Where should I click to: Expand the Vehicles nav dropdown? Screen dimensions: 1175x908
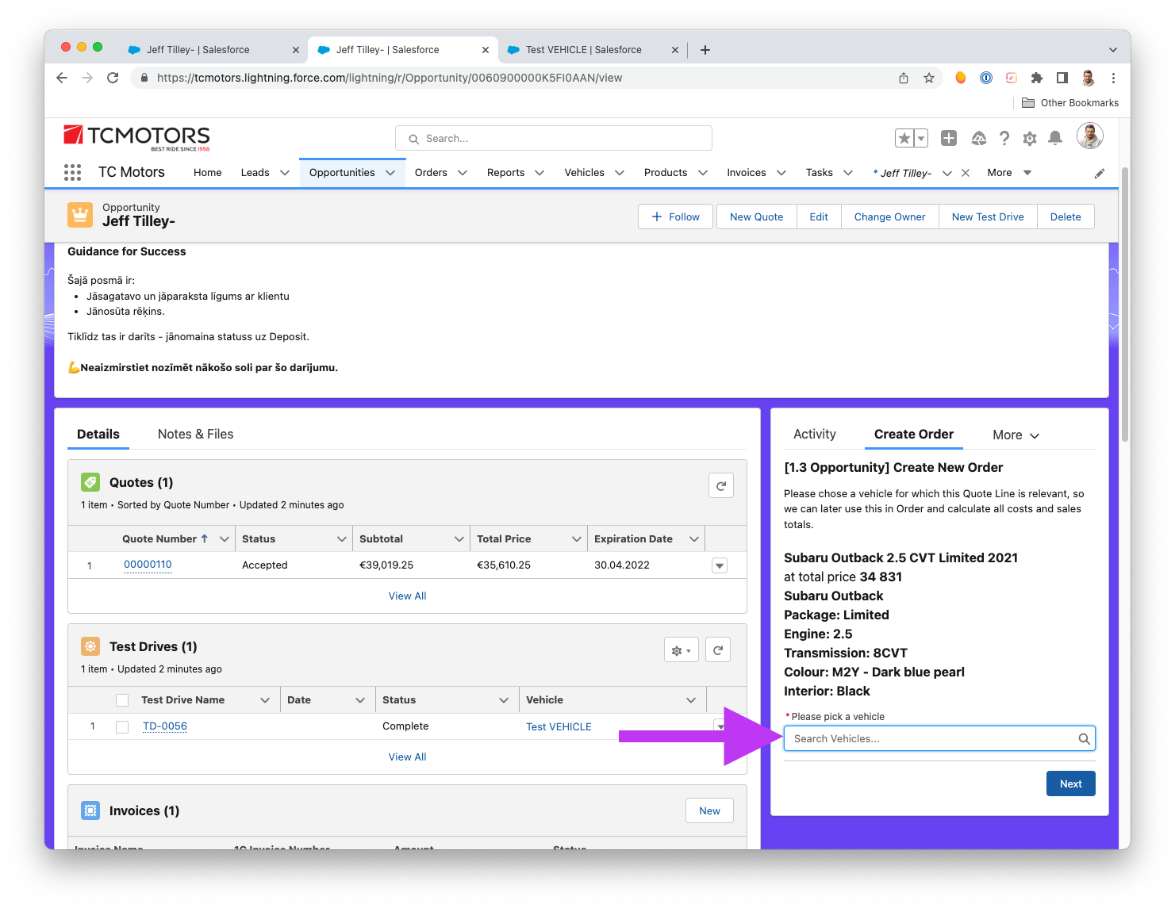tap(620, 173)
